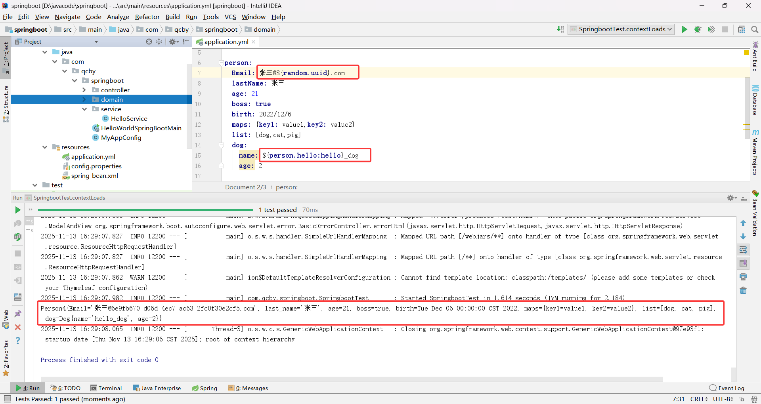761x404 pixels.
Task: Open Run panel help question mark
Action: tap(18, 341)
